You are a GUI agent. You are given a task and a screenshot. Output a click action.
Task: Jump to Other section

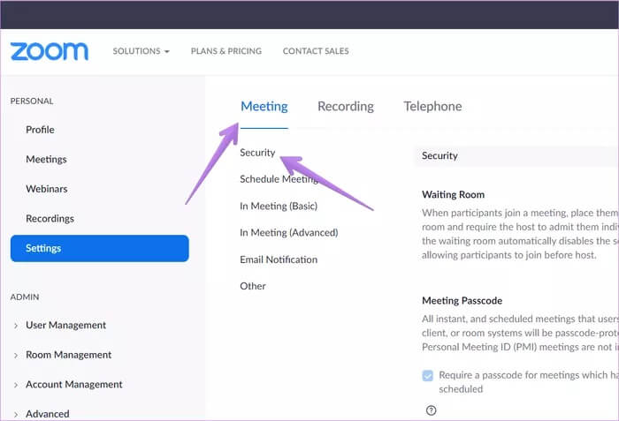pos(253,286)
